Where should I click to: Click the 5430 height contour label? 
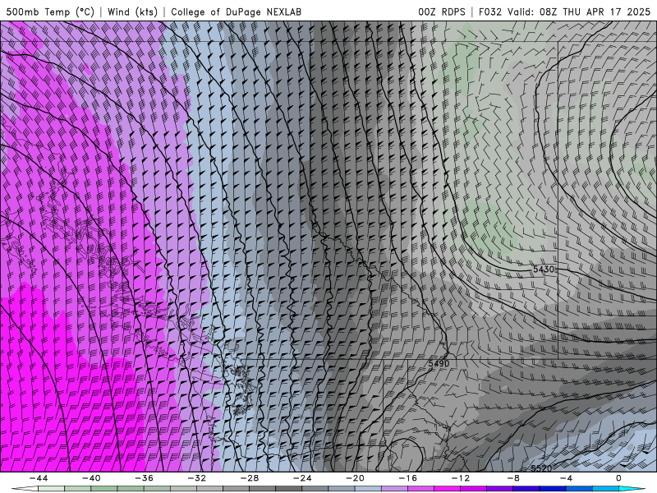tap(544, 270)
